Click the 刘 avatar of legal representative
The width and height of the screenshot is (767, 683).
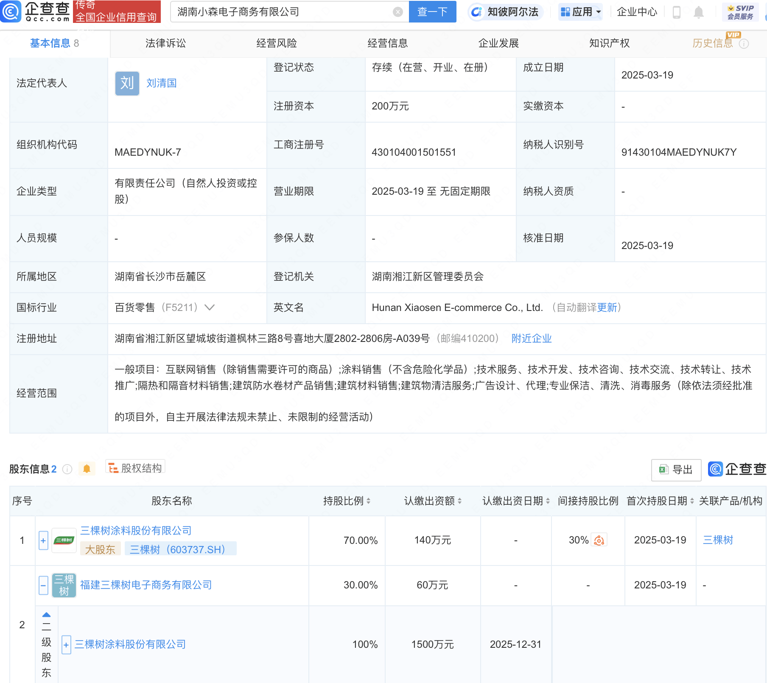pos(127,83)
